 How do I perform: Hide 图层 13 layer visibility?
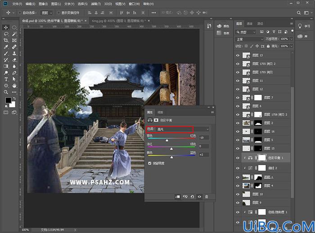[238, 55]
